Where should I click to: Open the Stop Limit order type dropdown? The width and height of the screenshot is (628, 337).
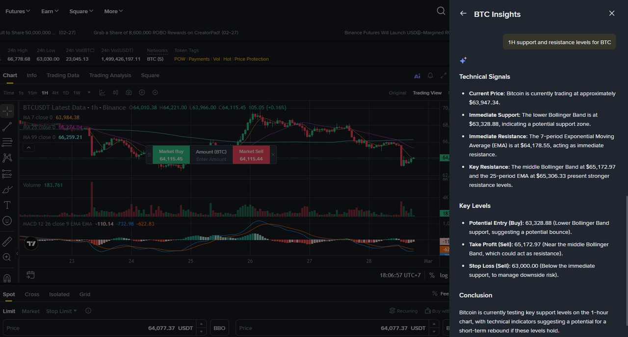pos(61,311)
